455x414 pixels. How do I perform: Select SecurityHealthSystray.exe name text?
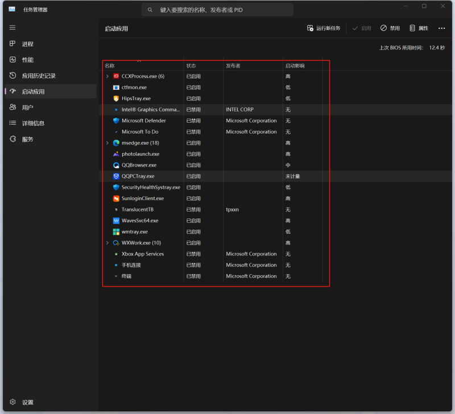pyautogui.click(x=151, y=188)
